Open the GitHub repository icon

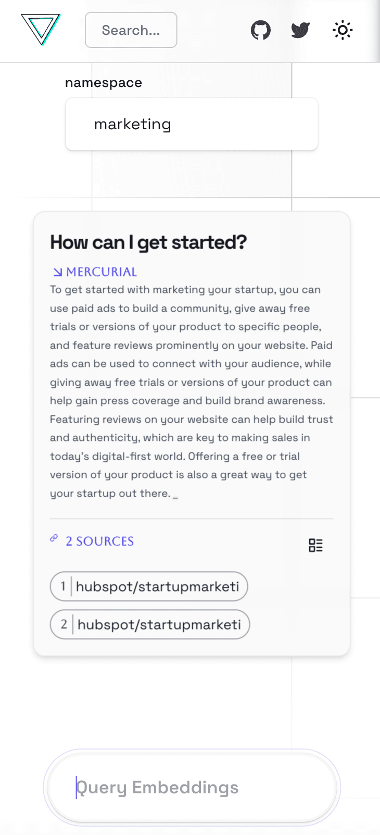(261, 30)
